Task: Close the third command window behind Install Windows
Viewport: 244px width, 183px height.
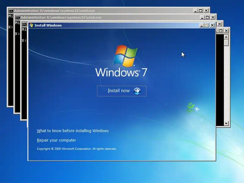Action: click(219, 24)
